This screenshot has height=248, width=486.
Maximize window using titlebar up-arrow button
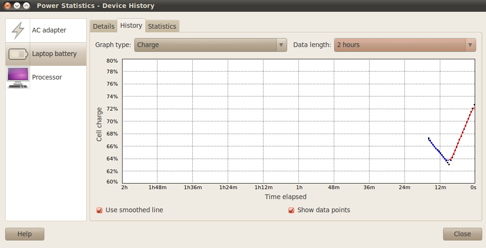point(27,6)
